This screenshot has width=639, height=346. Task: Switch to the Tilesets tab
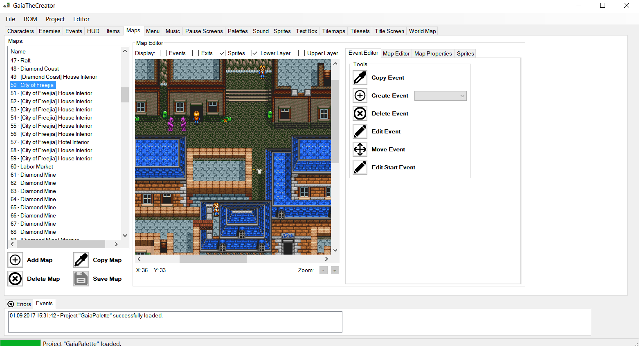(360, 31)
